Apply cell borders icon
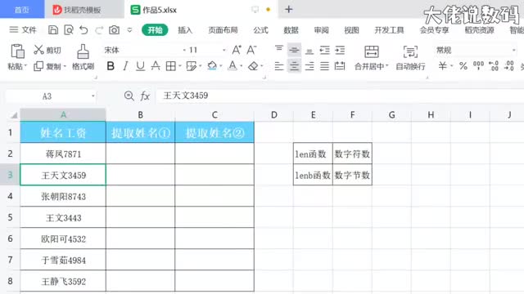Image resolution: width=524 pixels, height=294 pixels. coord(171,66)
